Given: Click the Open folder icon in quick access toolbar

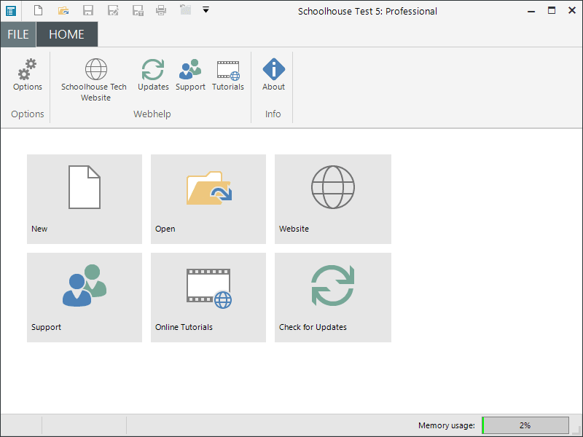Looking at the screenshot, I should [x=63, y=10].
